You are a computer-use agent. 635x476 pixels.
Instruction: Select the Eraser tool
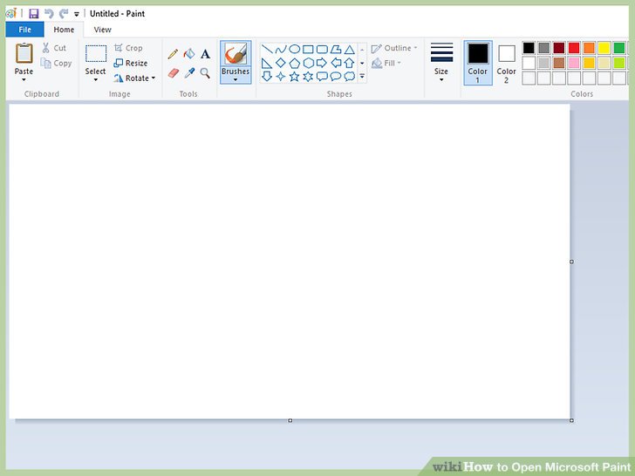pyautogui.click(x=174, y=73)
